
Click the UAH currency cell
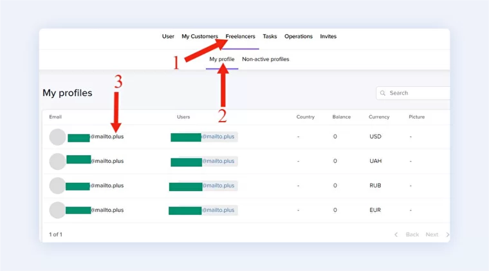point(376,161)
